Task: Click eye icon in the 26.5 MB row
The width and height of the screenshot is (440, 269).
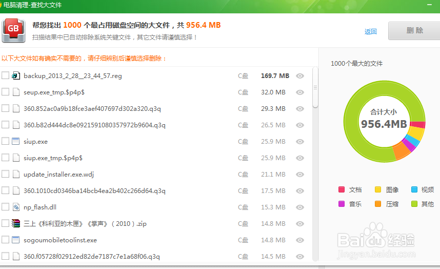Action: (300, 125)
